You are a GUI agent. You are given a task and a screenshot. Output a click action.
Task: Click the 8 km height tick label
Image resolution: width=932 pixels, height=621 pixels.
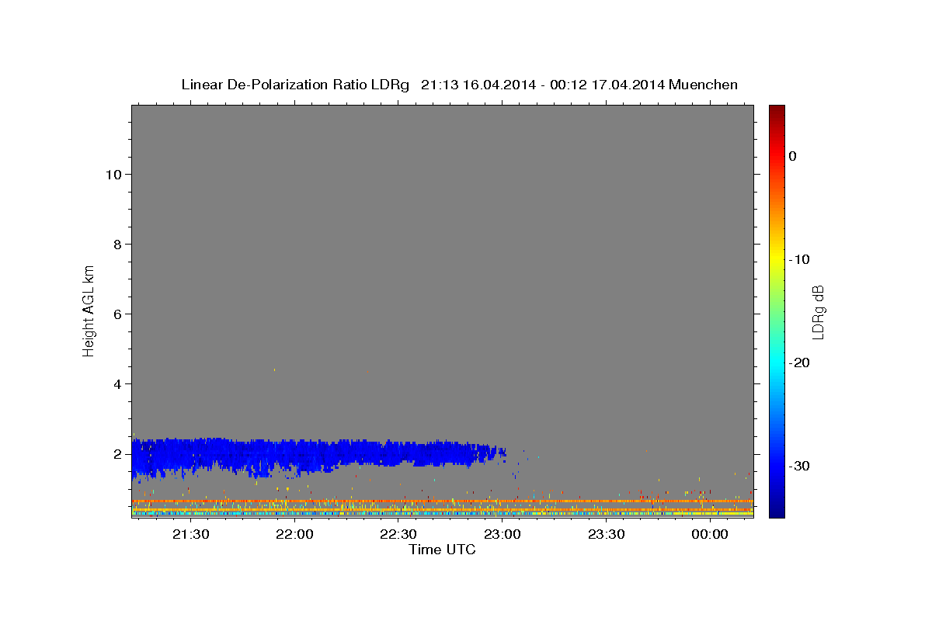coord(116,245)
